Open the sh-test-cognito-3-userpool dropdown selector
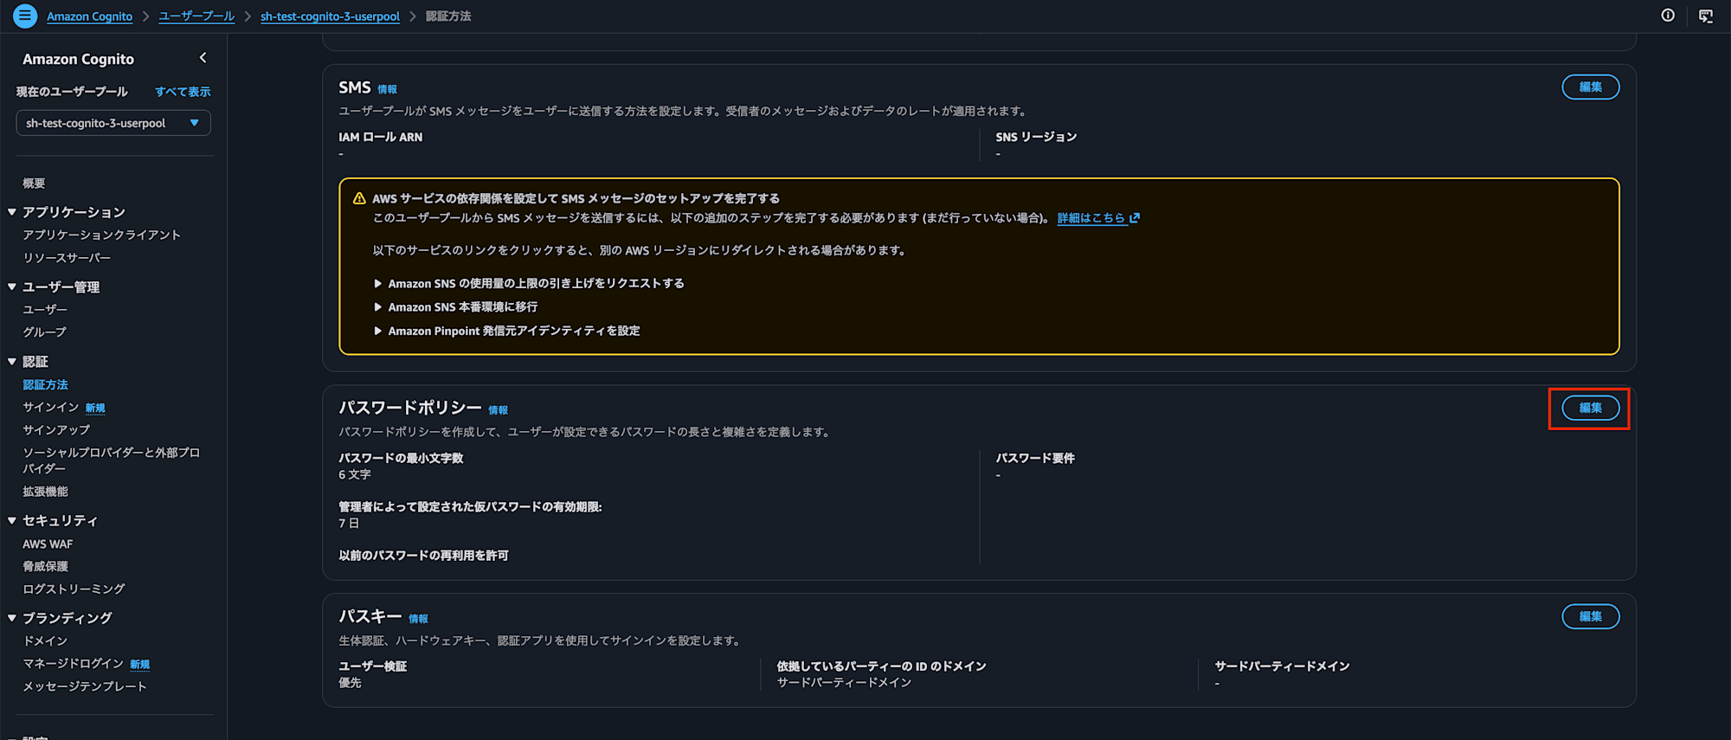 (x=113, y=123)
